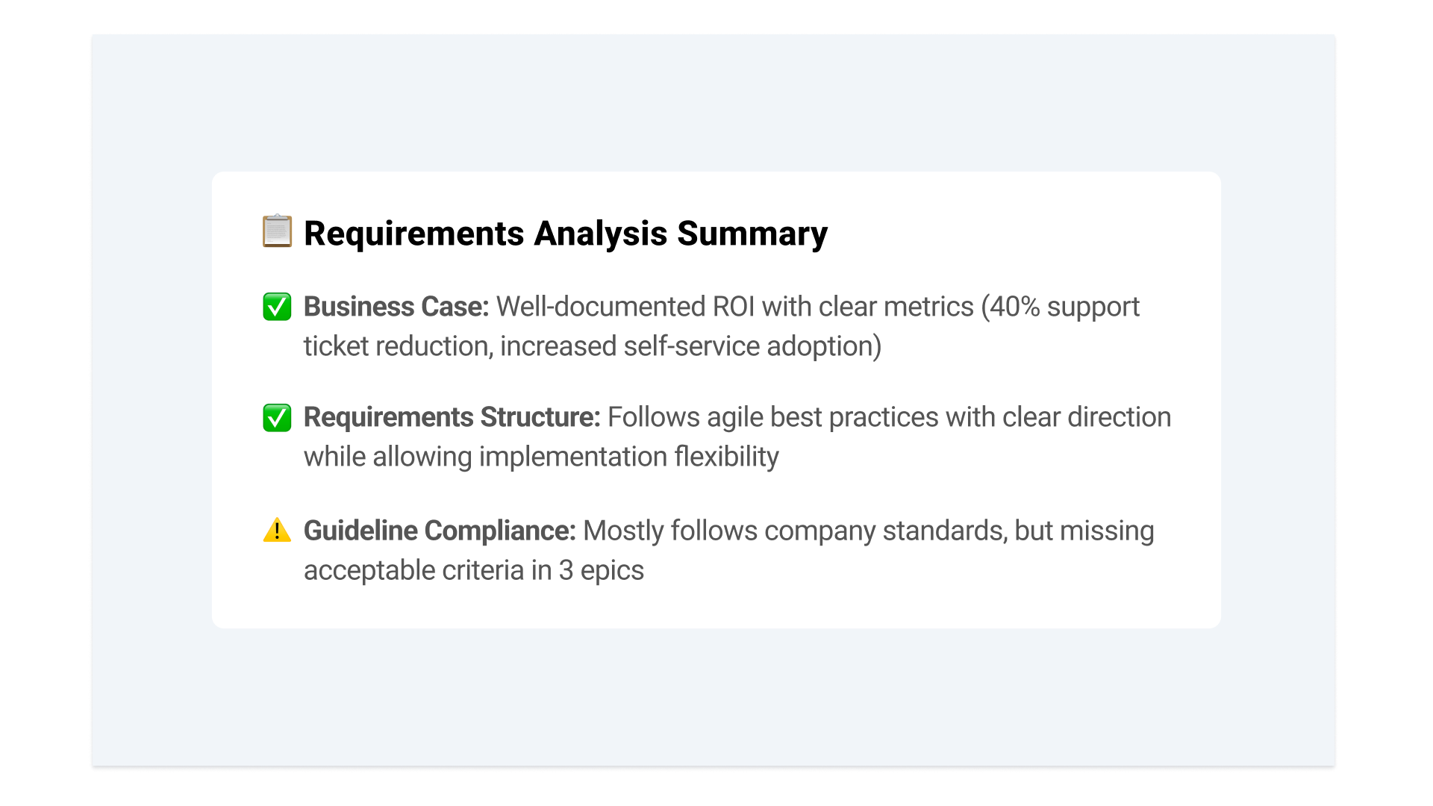Click the green checkmark beside Requirements Structure
Viewport: 1433px width, 806px height.
click(277, 418)
